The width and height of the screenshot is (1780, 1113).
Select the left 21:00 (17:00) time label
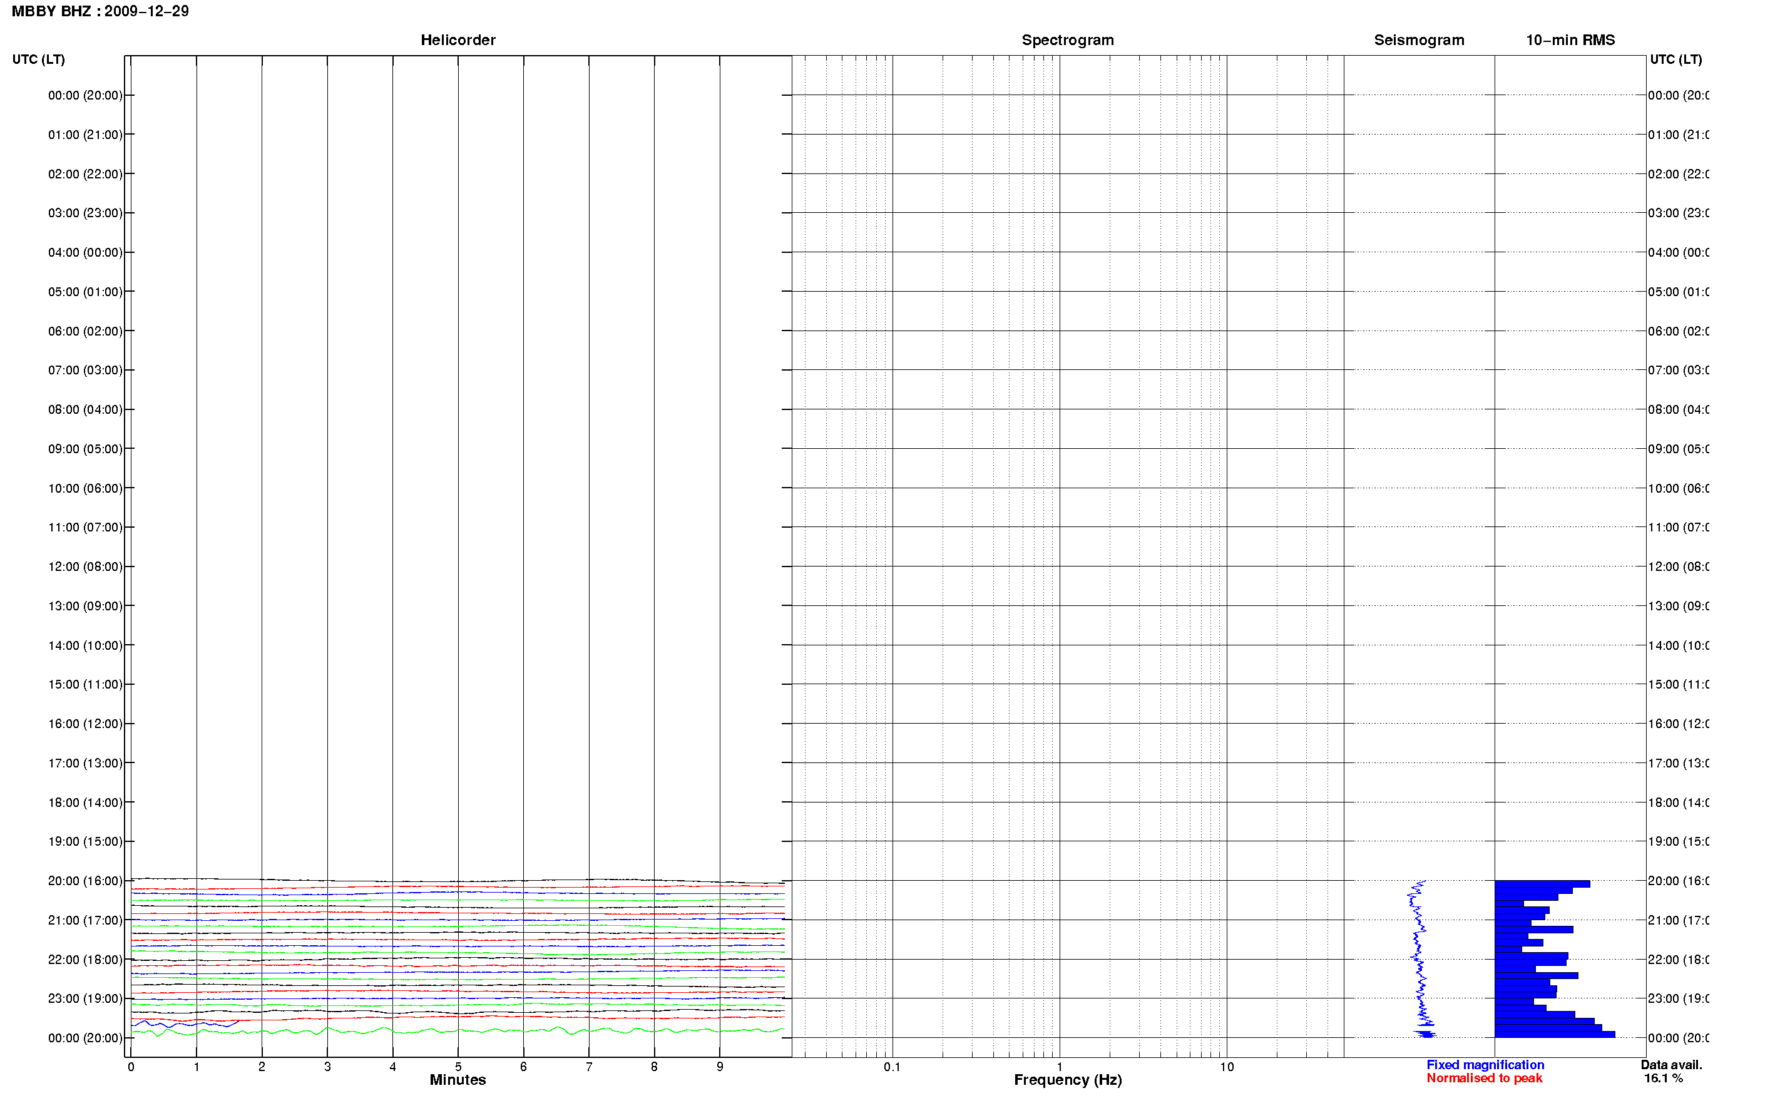[85, 920]
